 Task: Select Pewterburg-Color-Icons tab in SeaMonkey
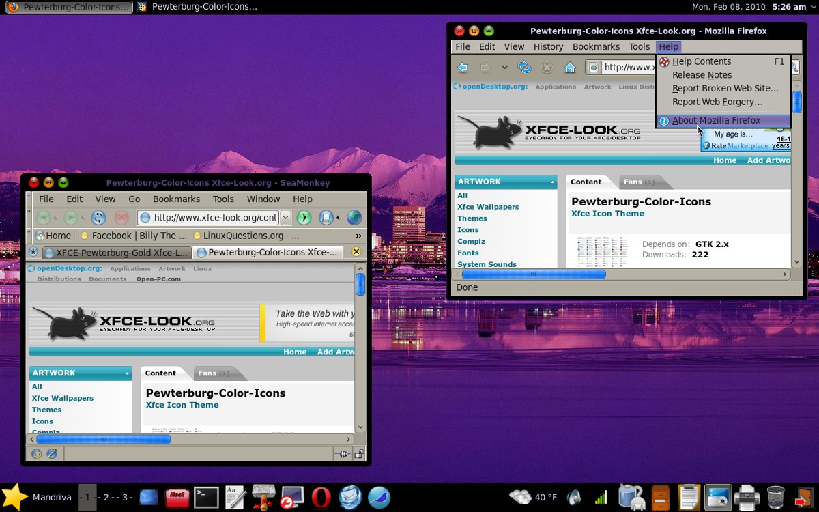tap(267, 253)
